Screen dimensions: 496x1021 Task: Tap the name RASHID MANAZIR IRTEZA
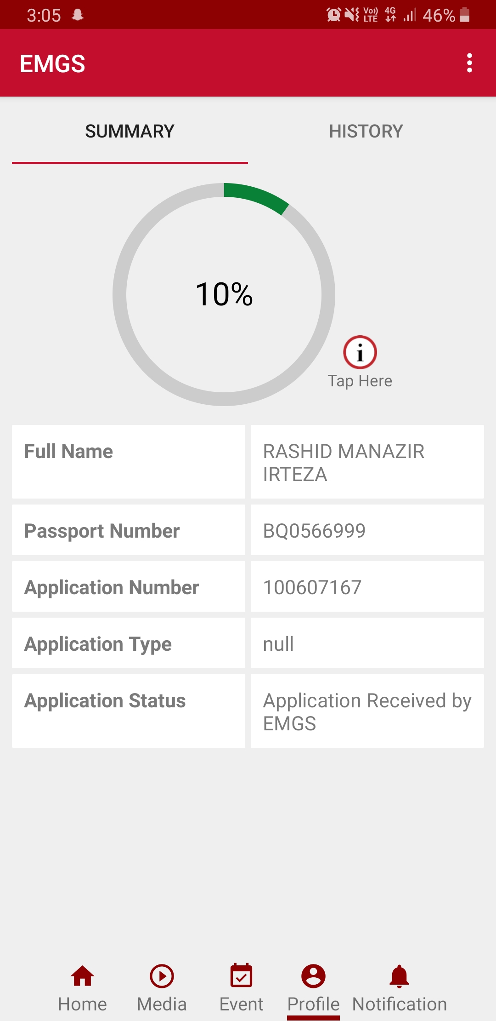[x=344, y=462]
